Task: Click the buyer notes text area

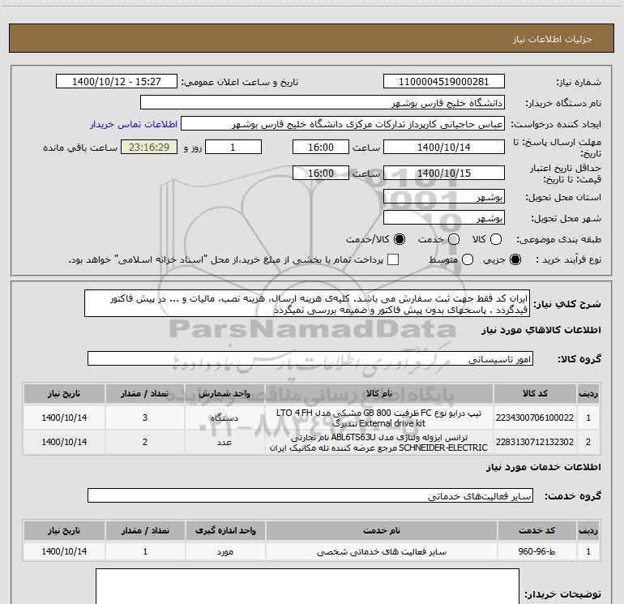Action: pyautogui.click(x=307, y=586)
